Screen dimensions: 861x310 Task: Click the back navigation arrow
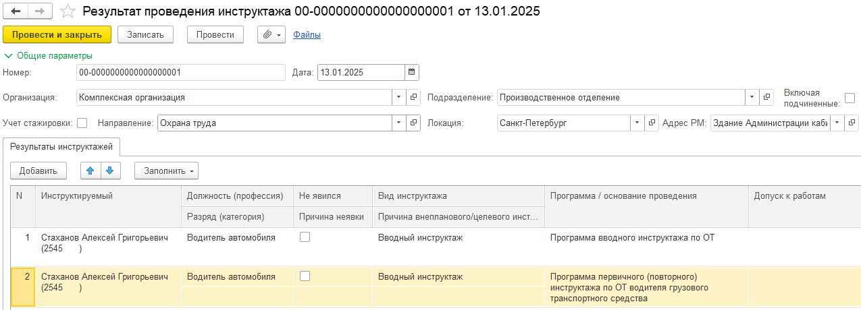[x=15, y=11]
